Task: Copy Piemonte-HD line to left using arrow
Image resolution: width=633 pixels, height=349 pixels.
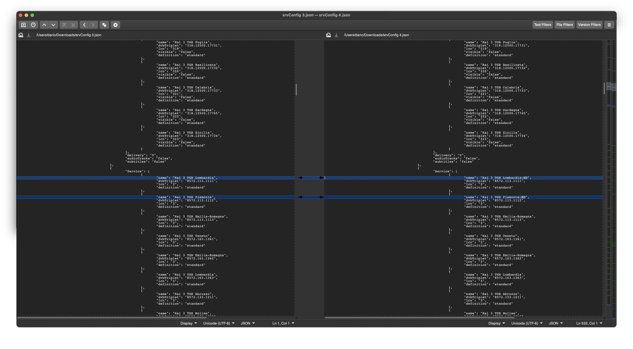Action: click(x=321, y=197)
